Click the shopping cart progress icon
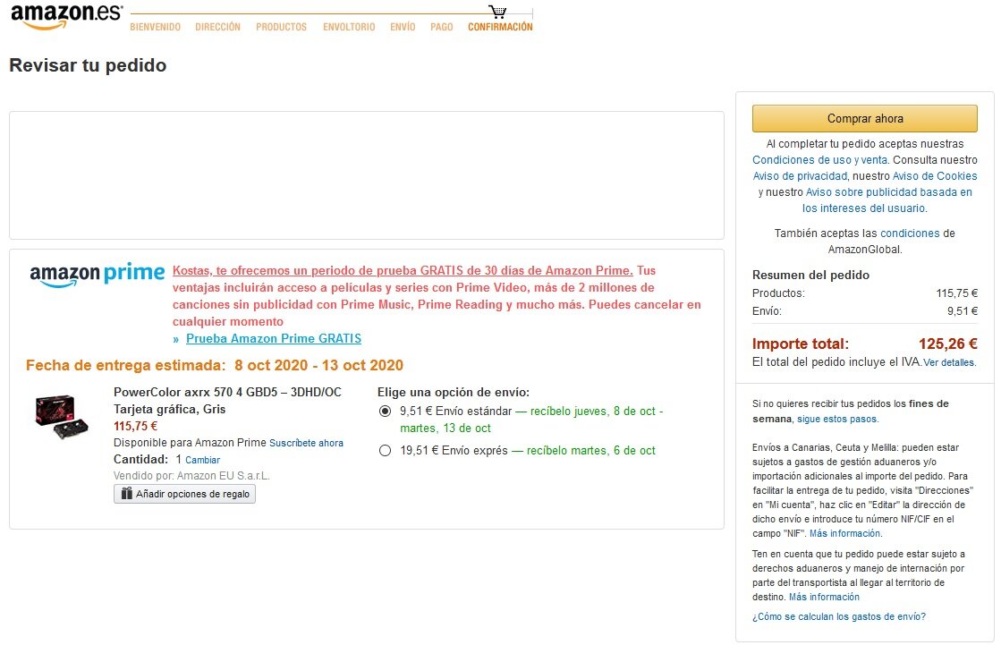 pos(497,12)
